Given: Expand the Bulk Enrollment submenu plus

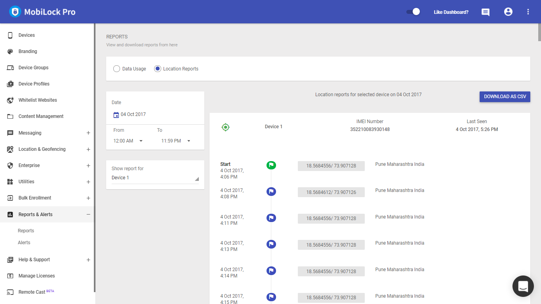Looking at the screenshot, I should [x=88, y=198].
